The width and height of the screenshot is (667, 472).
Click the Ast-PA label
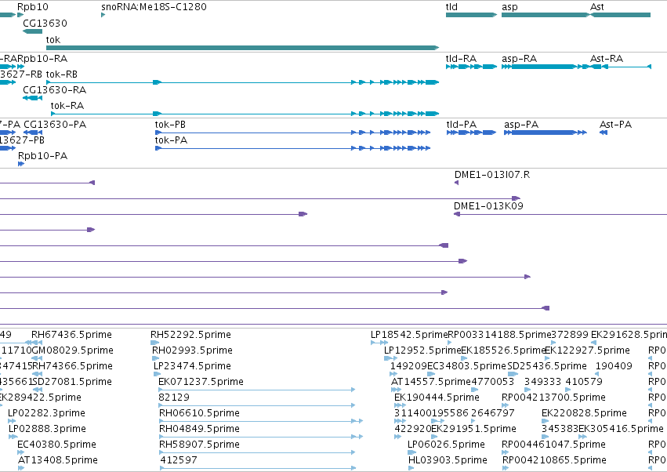(615, 125)
